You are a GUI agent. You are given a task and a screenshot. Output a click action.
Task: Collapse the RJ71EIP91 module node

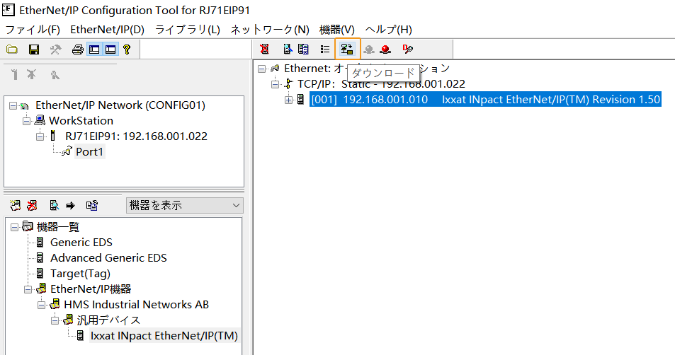click(x=40, y=136)
